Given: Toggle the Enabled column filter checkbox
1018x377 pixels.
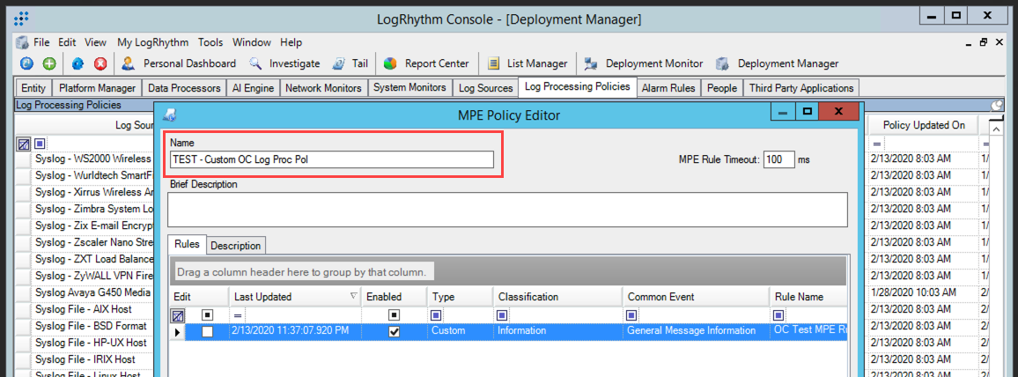Looking at the screenshot, I should 395,314.
